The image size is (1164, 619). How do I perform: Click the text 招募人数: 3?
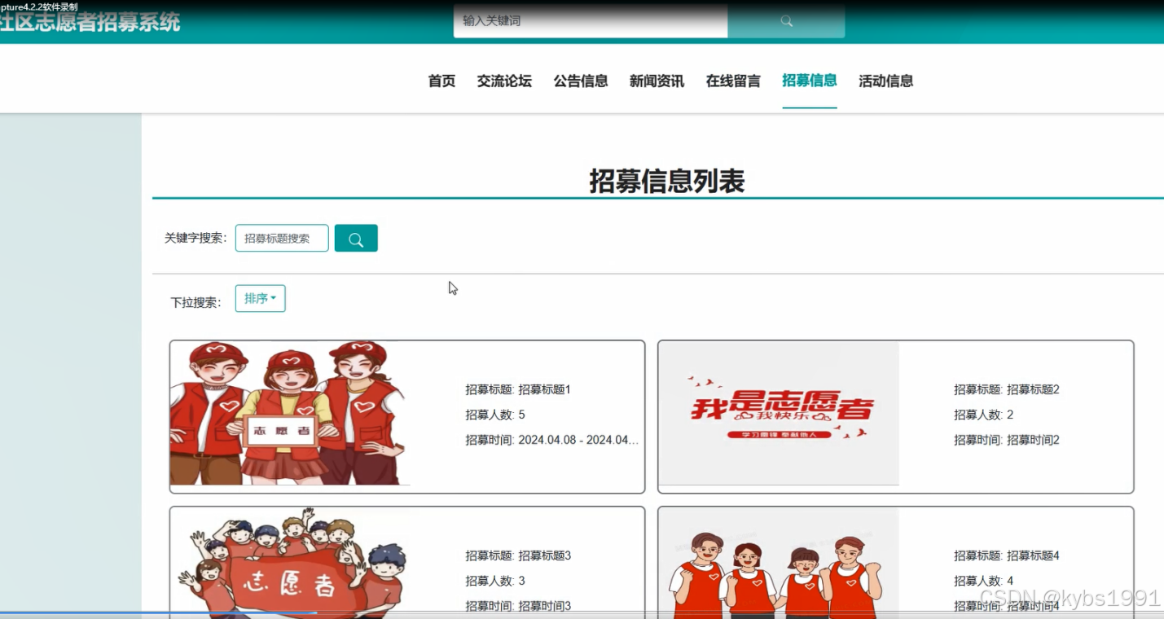(x=495, y=581)
